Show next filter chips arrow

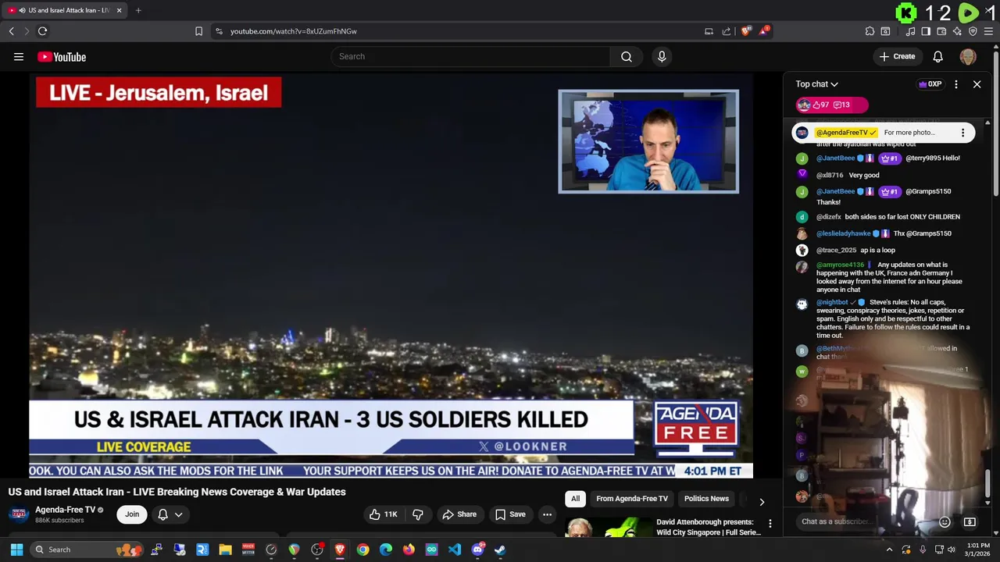[762, 502]
